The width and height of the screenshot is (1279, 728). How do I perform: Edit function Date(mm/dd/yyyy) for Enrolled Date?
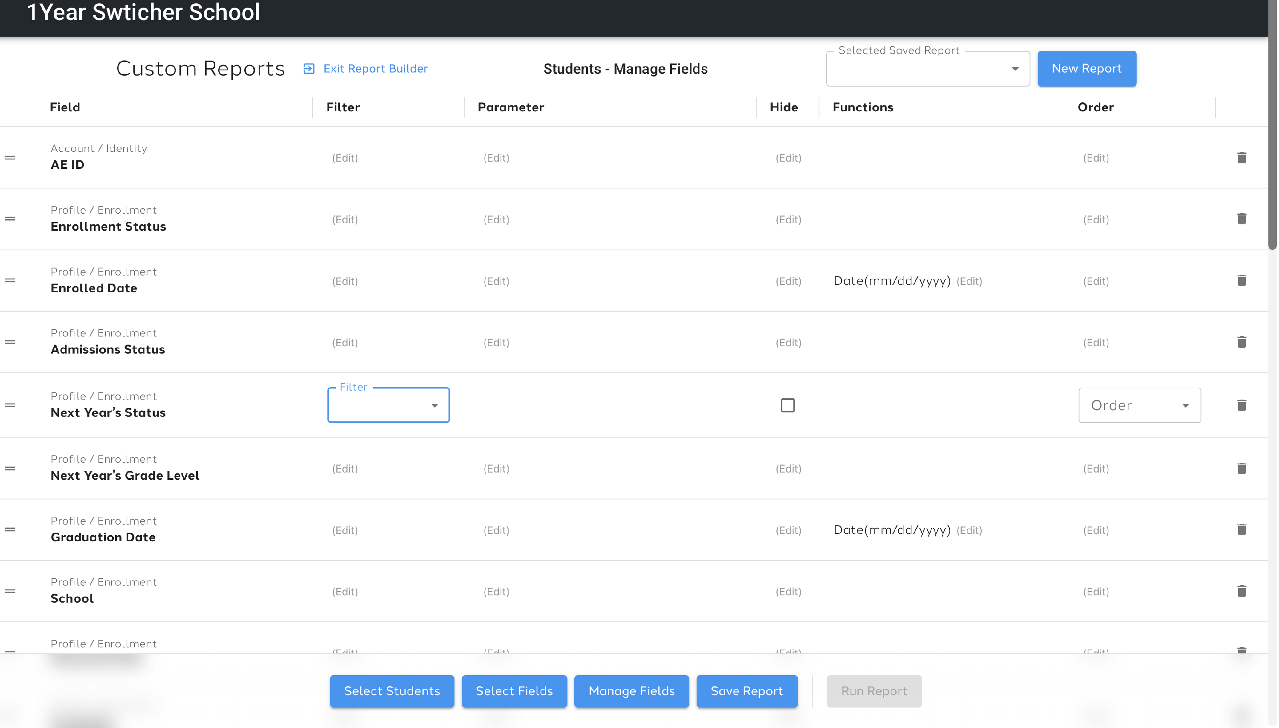[x=969, y=281]
